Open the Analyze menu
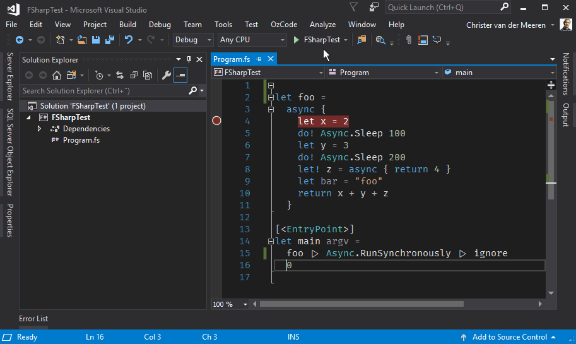Screen dimensions: 576x344 tap(322, 25)
